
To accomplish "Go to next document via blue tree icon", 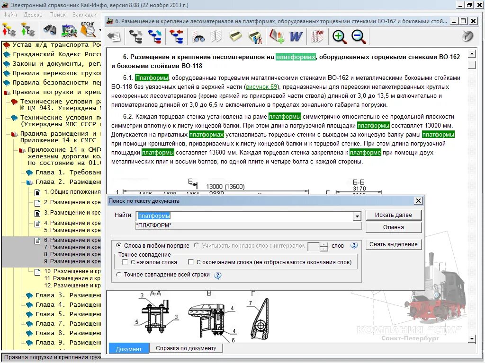I will tap(155, 37).
